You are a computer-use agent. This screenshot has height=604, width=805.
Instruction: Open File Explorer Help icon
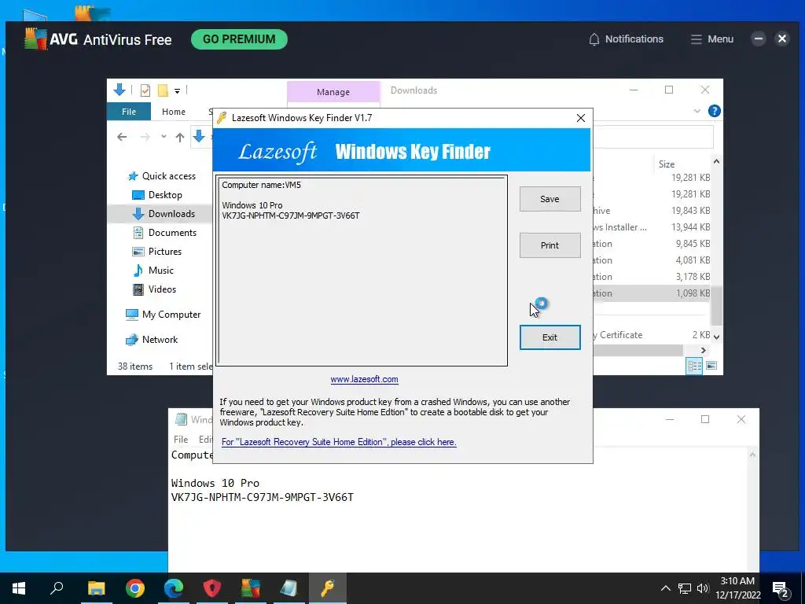click(x=714, y=111)
